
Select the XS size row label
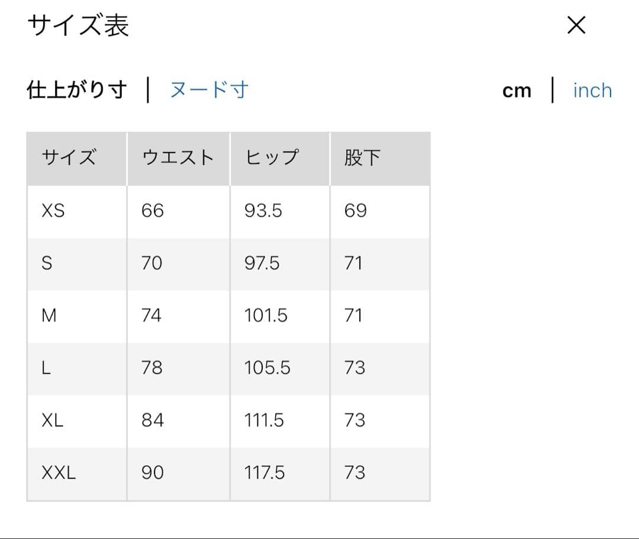[53, 211]
